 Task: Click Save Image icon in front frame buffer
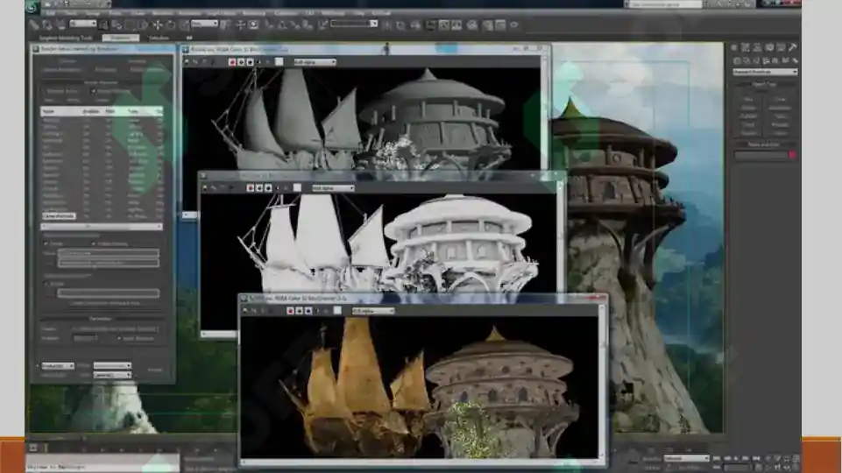(244, 311)
